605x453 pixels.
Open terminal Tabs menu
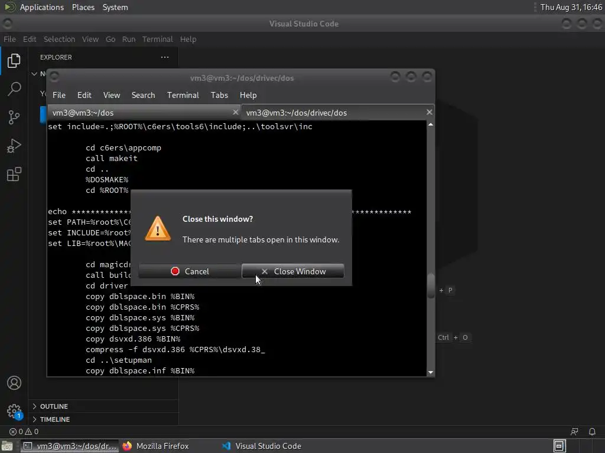(219, 95)
